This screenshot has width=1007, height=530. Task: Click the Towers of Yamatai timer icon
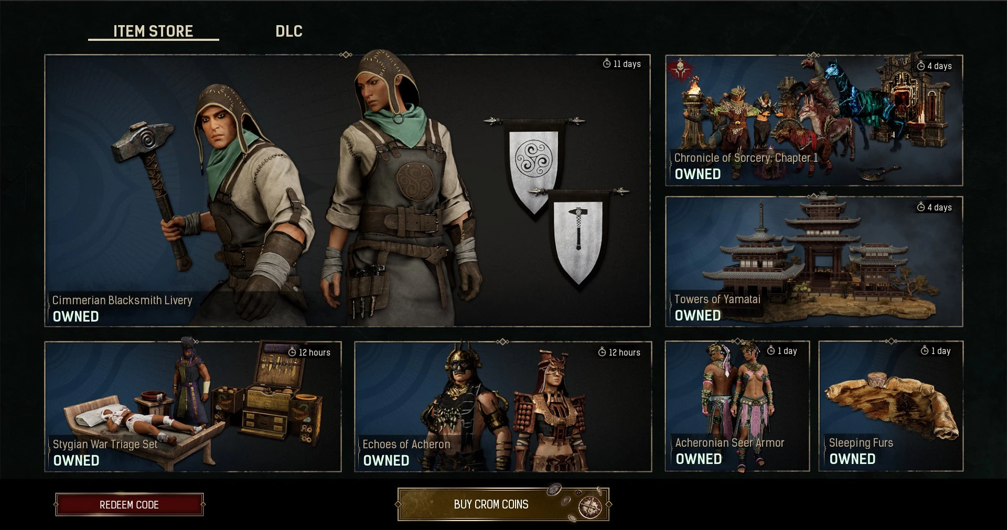tap(921, 207)
